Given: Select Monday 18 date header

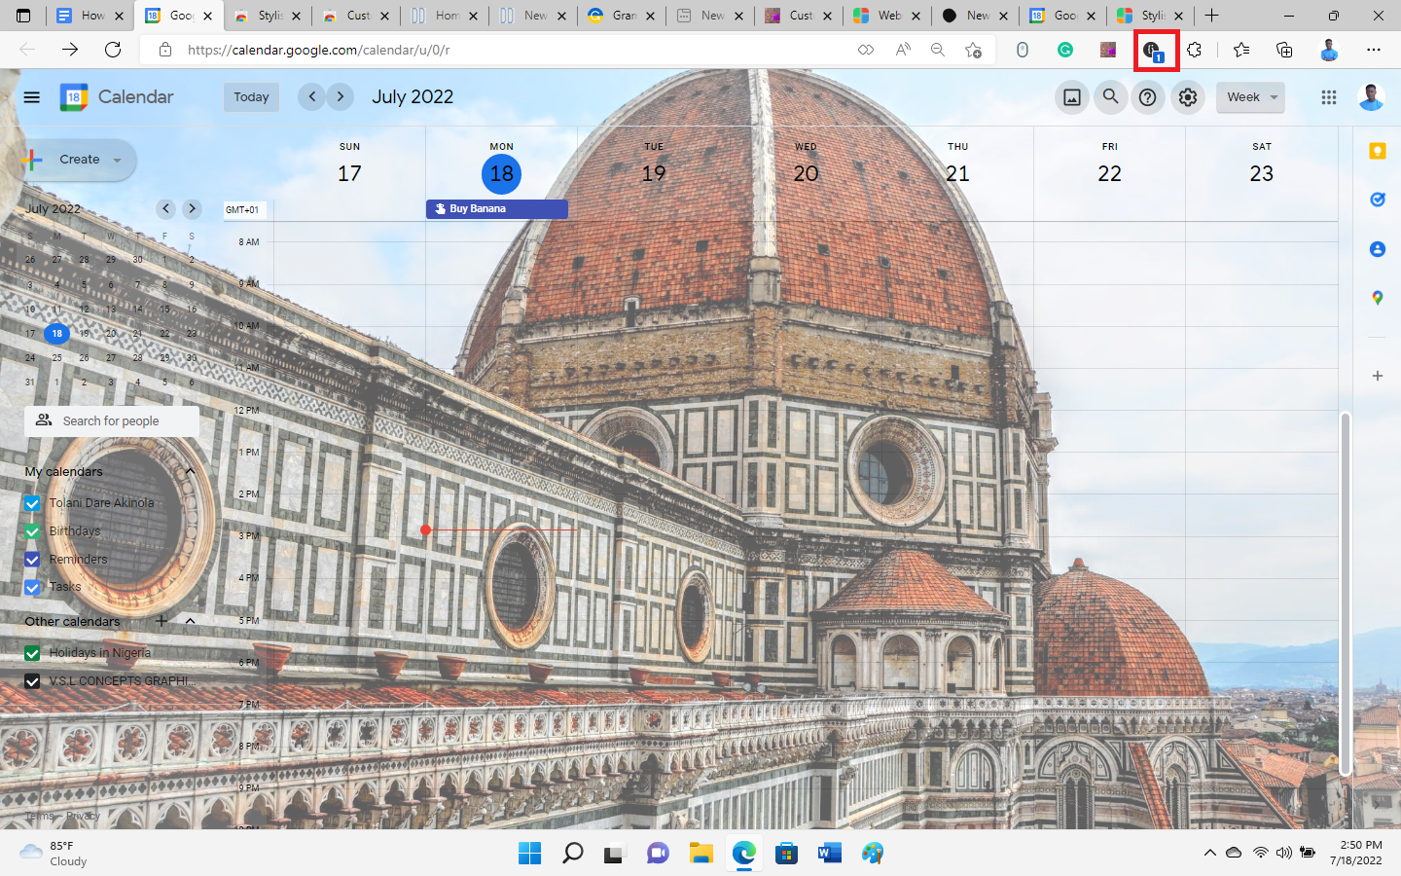Looking at the screenshot, I should 501,174.
